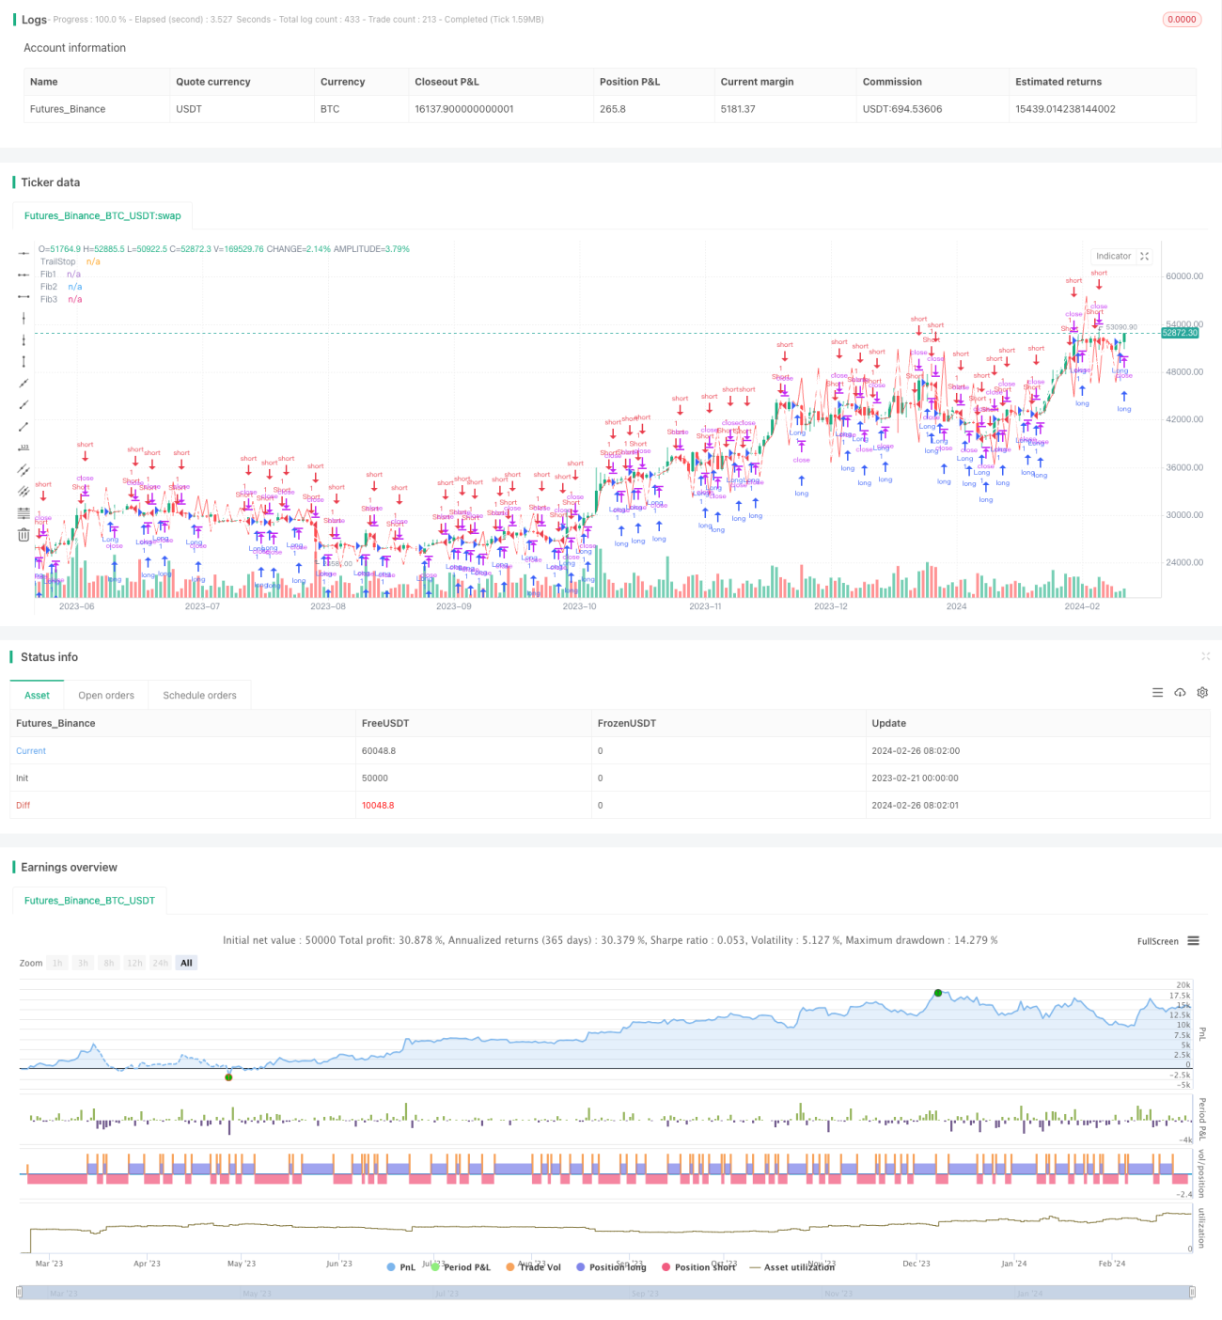Switch to the Open orders tab
The image size is (1222, 1320).
pos(106,696)
